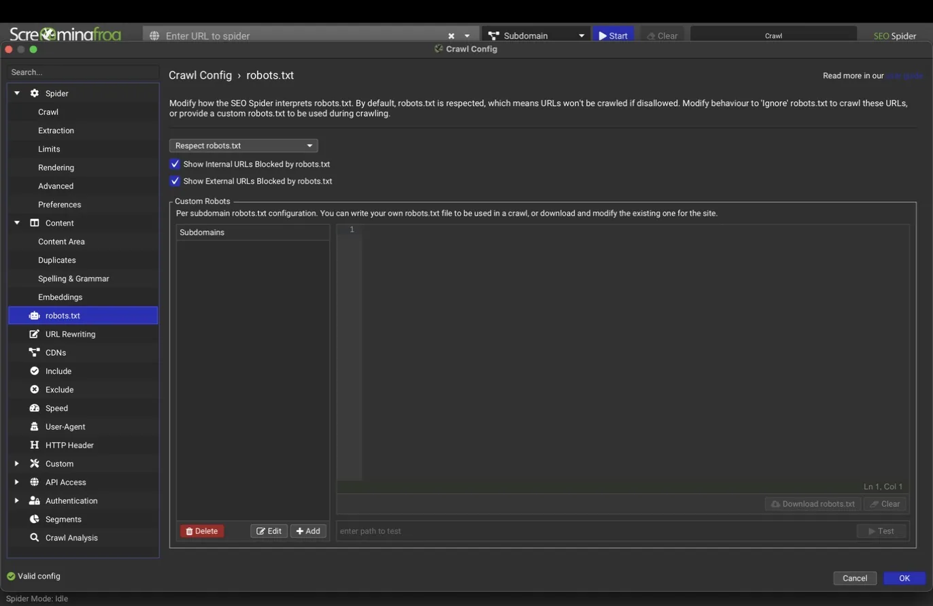The width and height of the screenshot is (933, 606).
Task: Expand the API Access tree section
Action: click(17, 482)
